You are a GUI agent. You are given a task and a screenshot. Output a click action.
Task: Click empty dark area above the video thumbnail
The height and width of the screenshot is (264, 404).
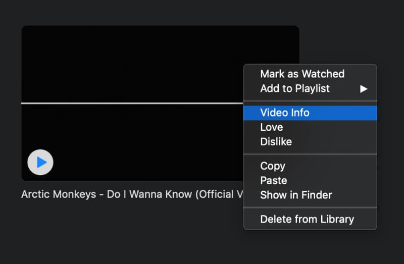click(160, 12)
